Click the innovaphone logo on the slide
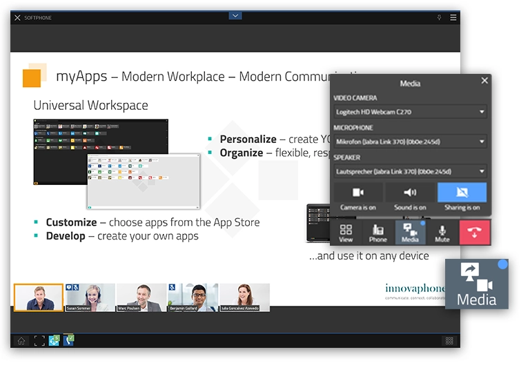The width and height of the screenshot is (530, 390). [x=415, y=291]
